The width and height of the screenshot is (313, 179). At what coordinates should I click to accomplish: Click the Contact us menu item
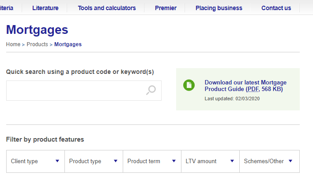point(276,8)
